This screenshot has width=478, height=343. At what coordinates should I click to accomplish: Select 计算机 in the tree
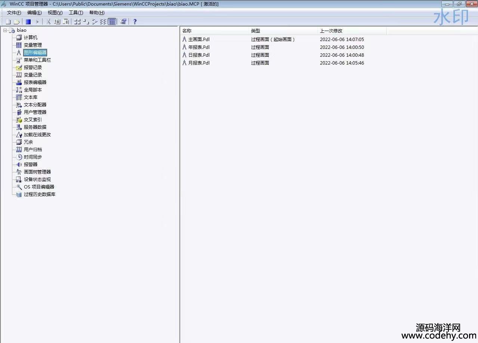[31, 38]
